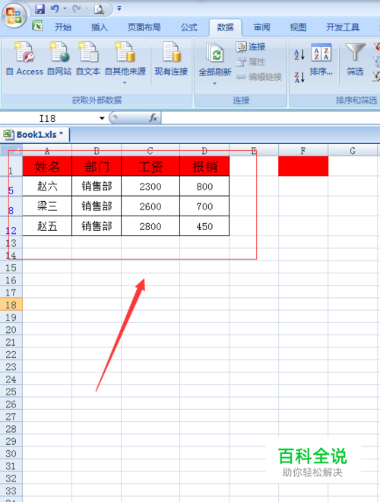Import data 自网站
The width and height of the screenshot is (380, 502).
click(59, 59)
